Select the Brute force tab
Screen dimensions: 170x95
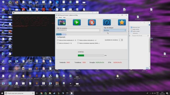click(x=59, y=34)
